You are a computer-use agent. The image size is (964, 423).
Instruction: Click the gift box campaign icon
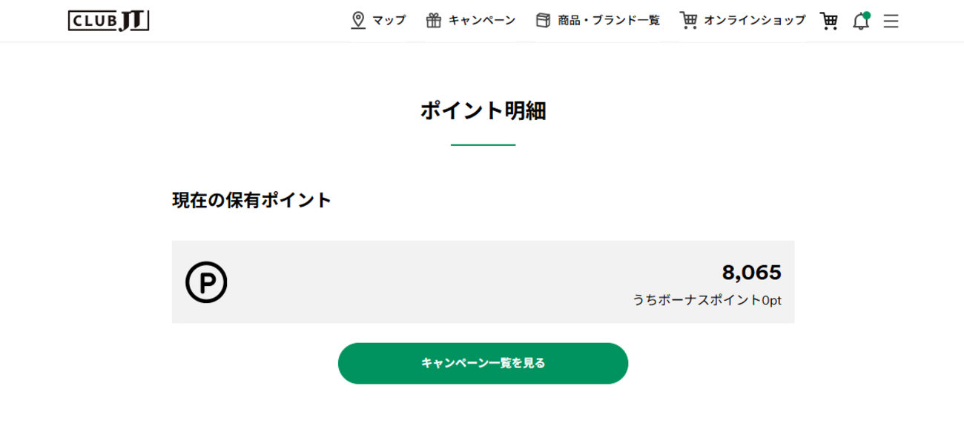[x=434, y=21]
